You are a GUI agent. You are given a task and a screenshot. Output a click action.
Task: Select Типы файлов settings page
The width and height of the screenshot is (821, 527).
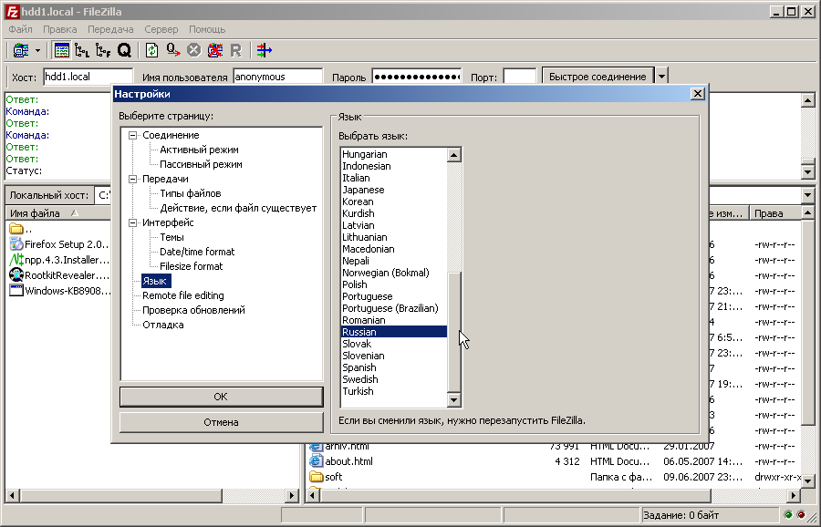click(x=191, y=193)
